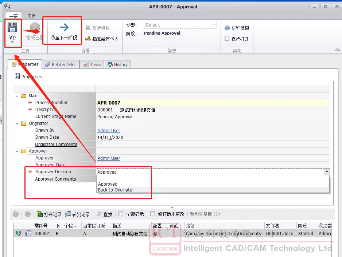342x257 pixels.
Task: Click Process Info (进程信息) icon
Action: coord(227,28)
